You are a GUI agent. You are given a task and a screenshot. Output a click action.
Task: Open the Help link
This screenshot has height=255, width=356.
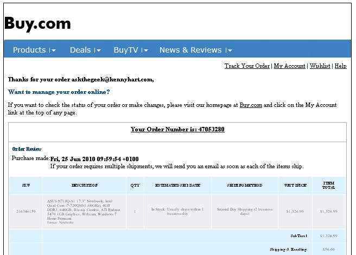[x=341, y=66]
